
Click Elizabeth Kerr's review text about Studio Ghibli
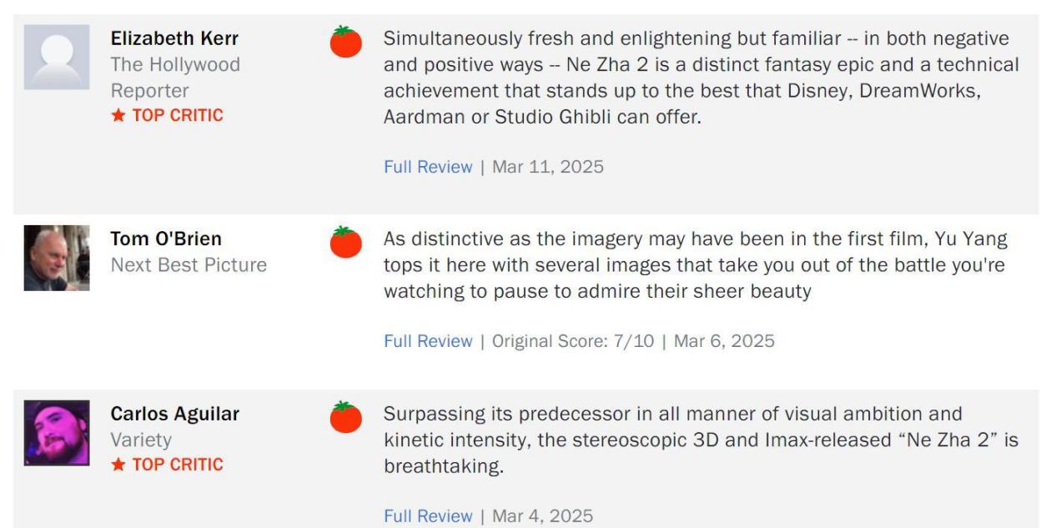coord(701,78)
